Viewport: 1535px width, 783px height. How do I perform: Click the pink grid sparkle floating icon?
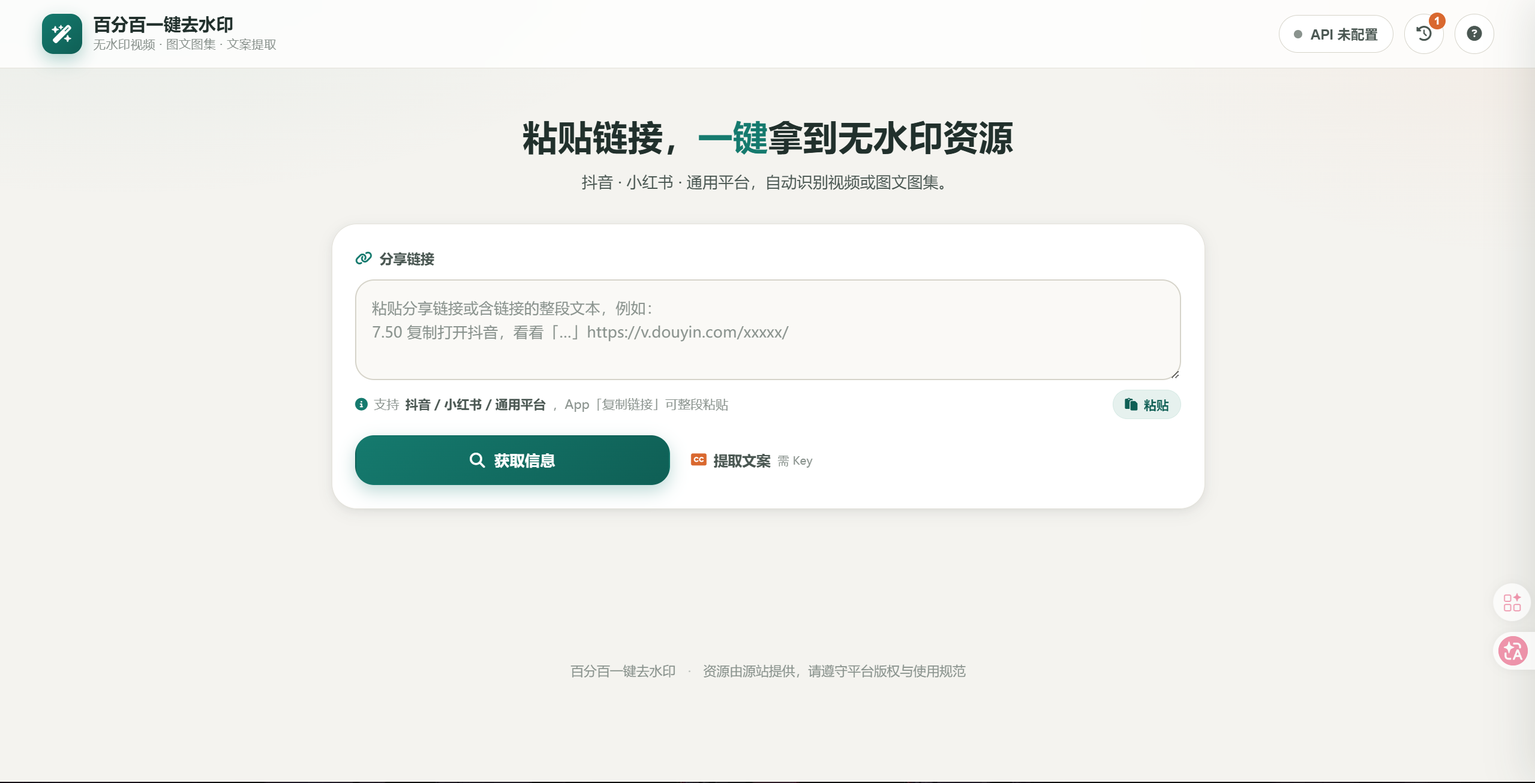1512,602
